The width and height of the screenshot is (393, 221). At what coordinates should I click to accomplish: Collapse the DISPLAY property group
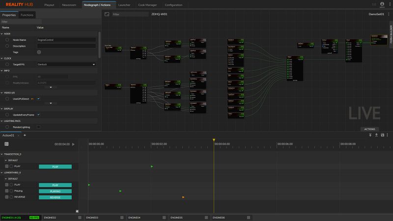(2, 109)
